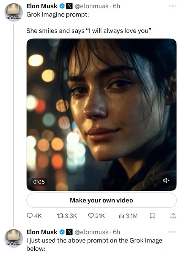Click the 0:05 video duration label
This screenshot has width=181, height=255.
pos(39,182)
